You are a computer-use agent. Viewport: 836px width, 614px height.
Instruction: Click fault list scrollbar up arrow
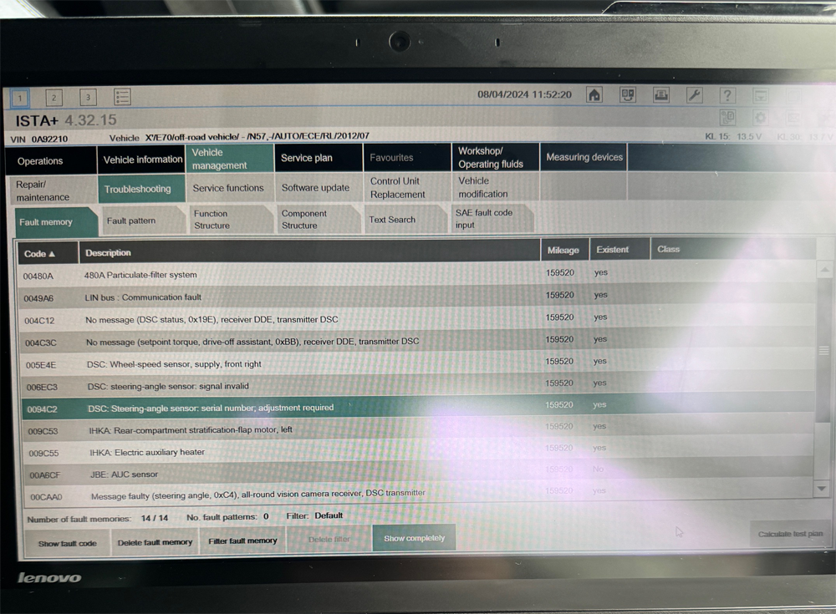pos(824,270)
